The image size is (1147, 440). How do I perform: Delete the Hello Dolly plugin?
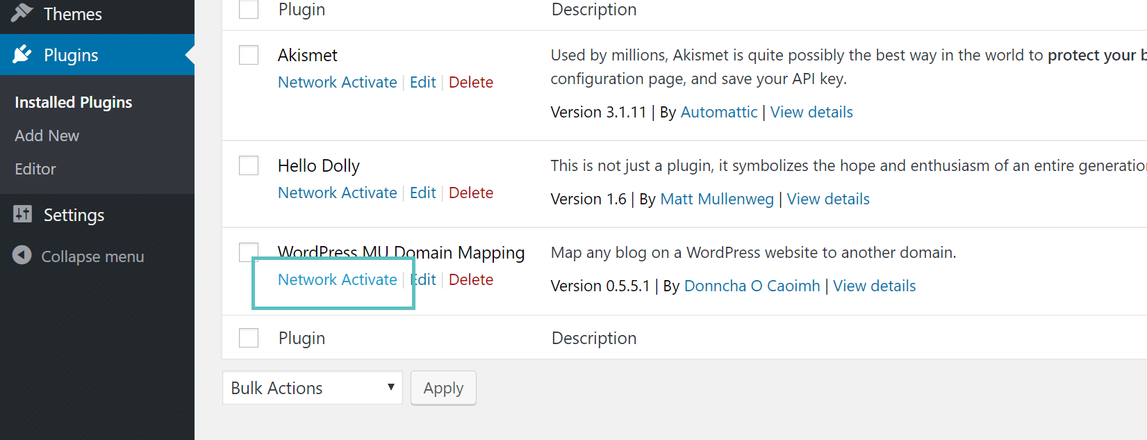tap(471, 193)
